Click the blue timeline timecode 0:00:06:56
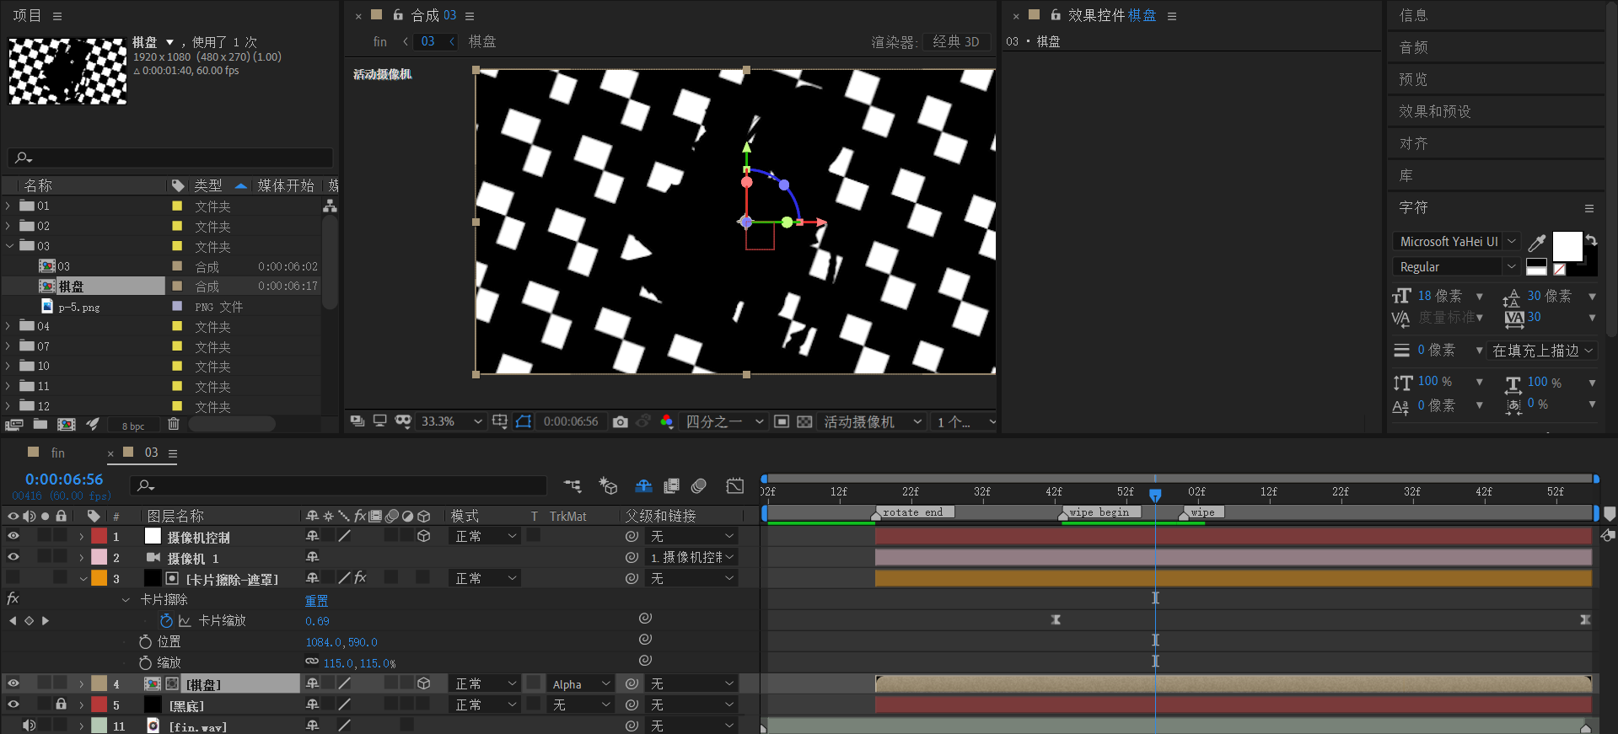This screenshot has height=734, width=1618. coord(64,479)
